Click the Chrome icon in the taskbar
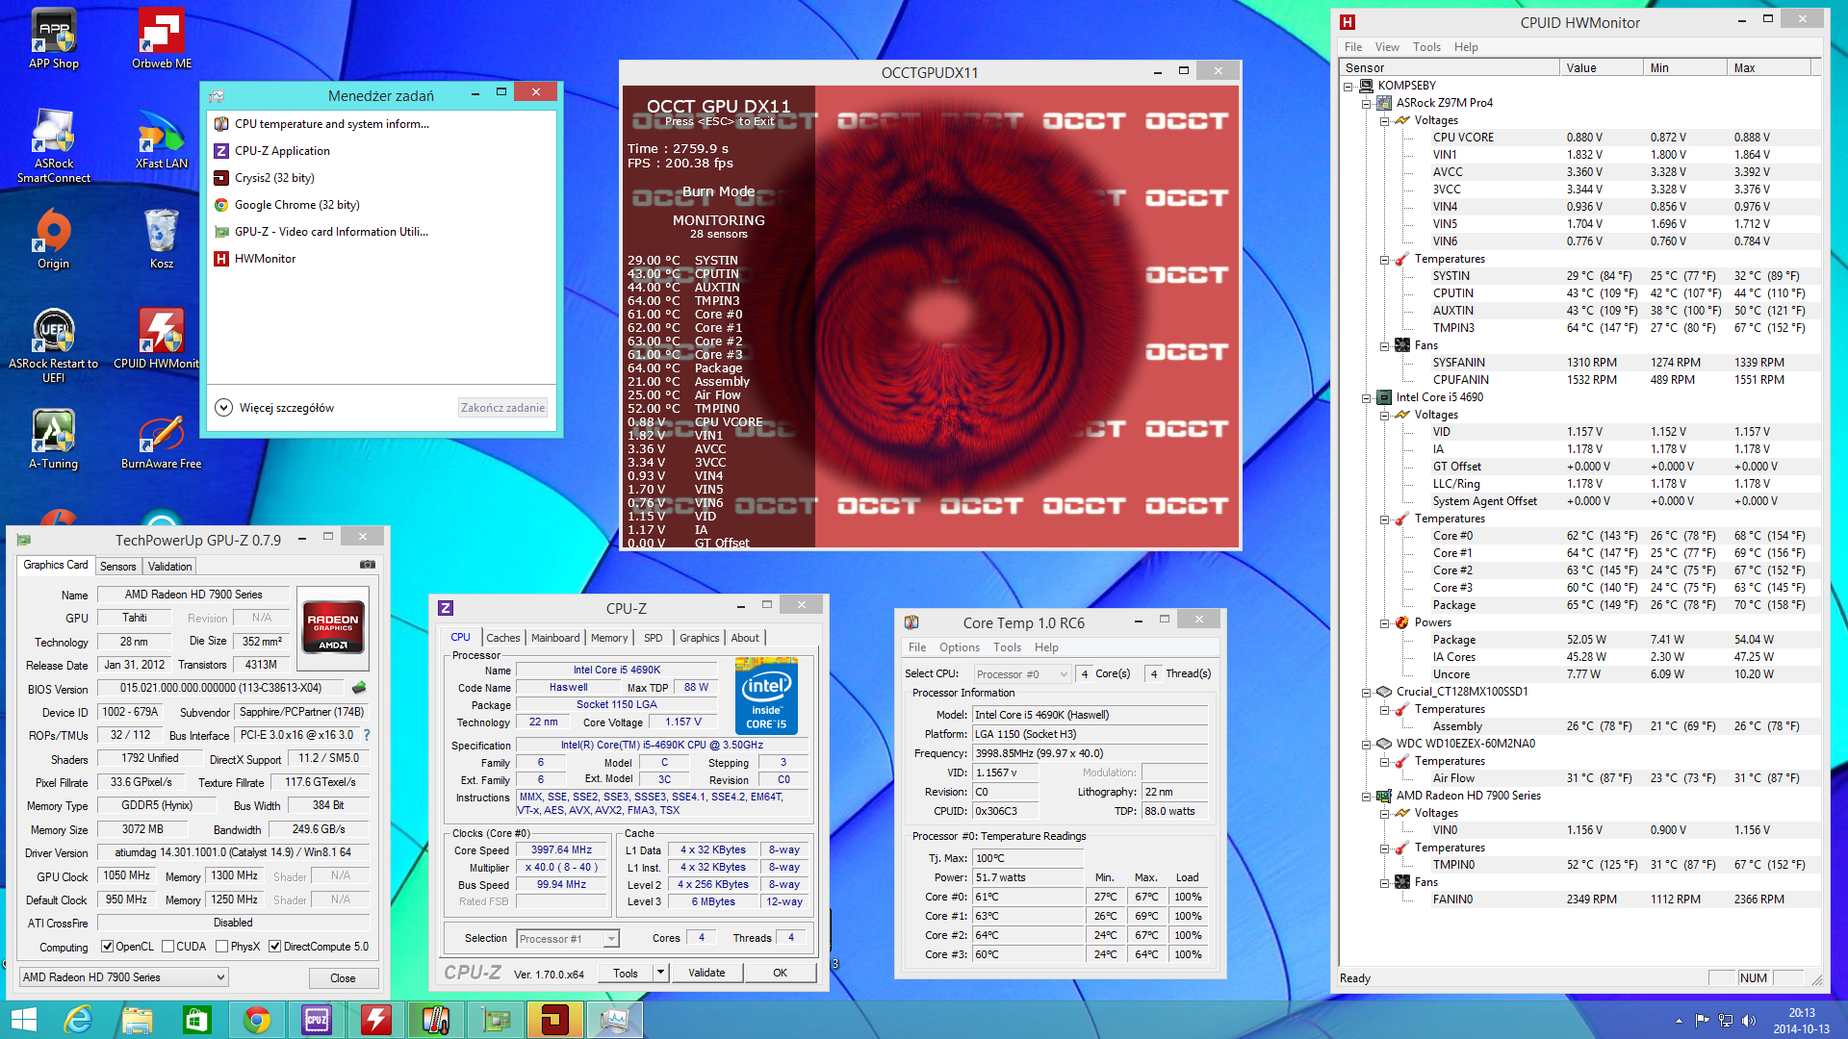Screen dimensions: 1848x1039 pyautogui.click(x=256, y=1019)
